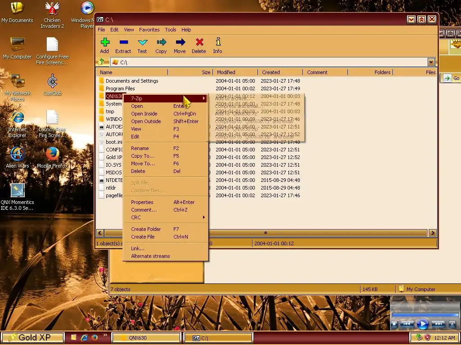Click the Gold XP start button

tap(32, 338)
